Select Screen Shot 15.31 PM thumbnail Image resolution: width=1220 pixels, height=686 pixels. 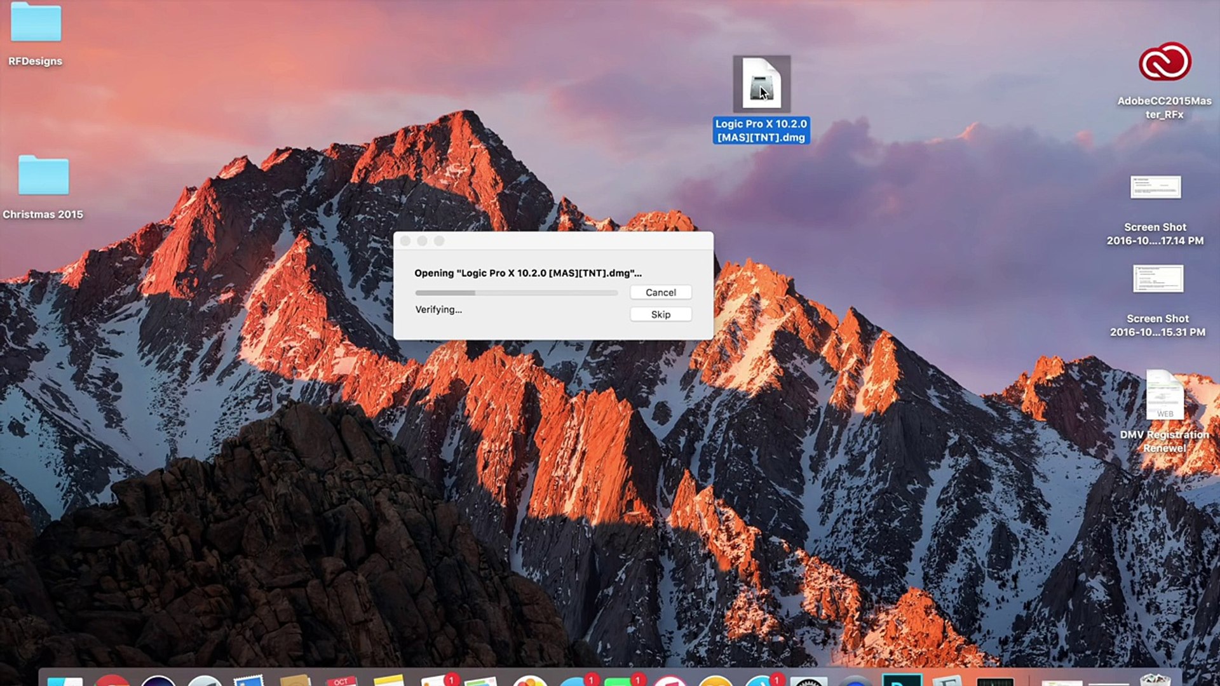pos(1158,279)
